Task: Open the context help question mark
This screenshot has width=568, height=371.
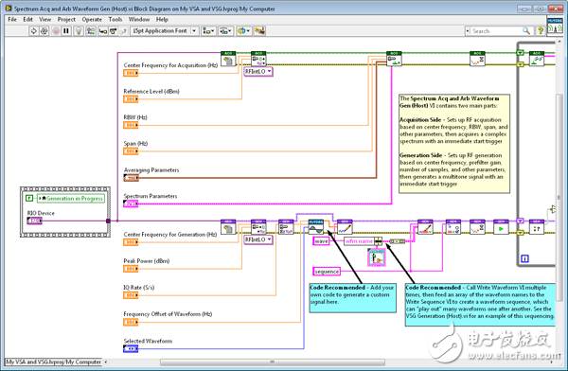Action: point(541,31)
